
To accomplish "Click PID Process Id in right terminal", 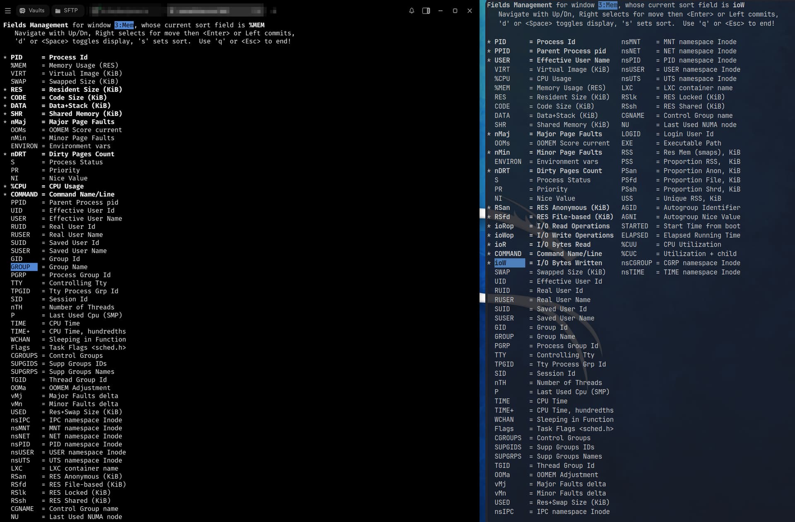I will 535,42.
